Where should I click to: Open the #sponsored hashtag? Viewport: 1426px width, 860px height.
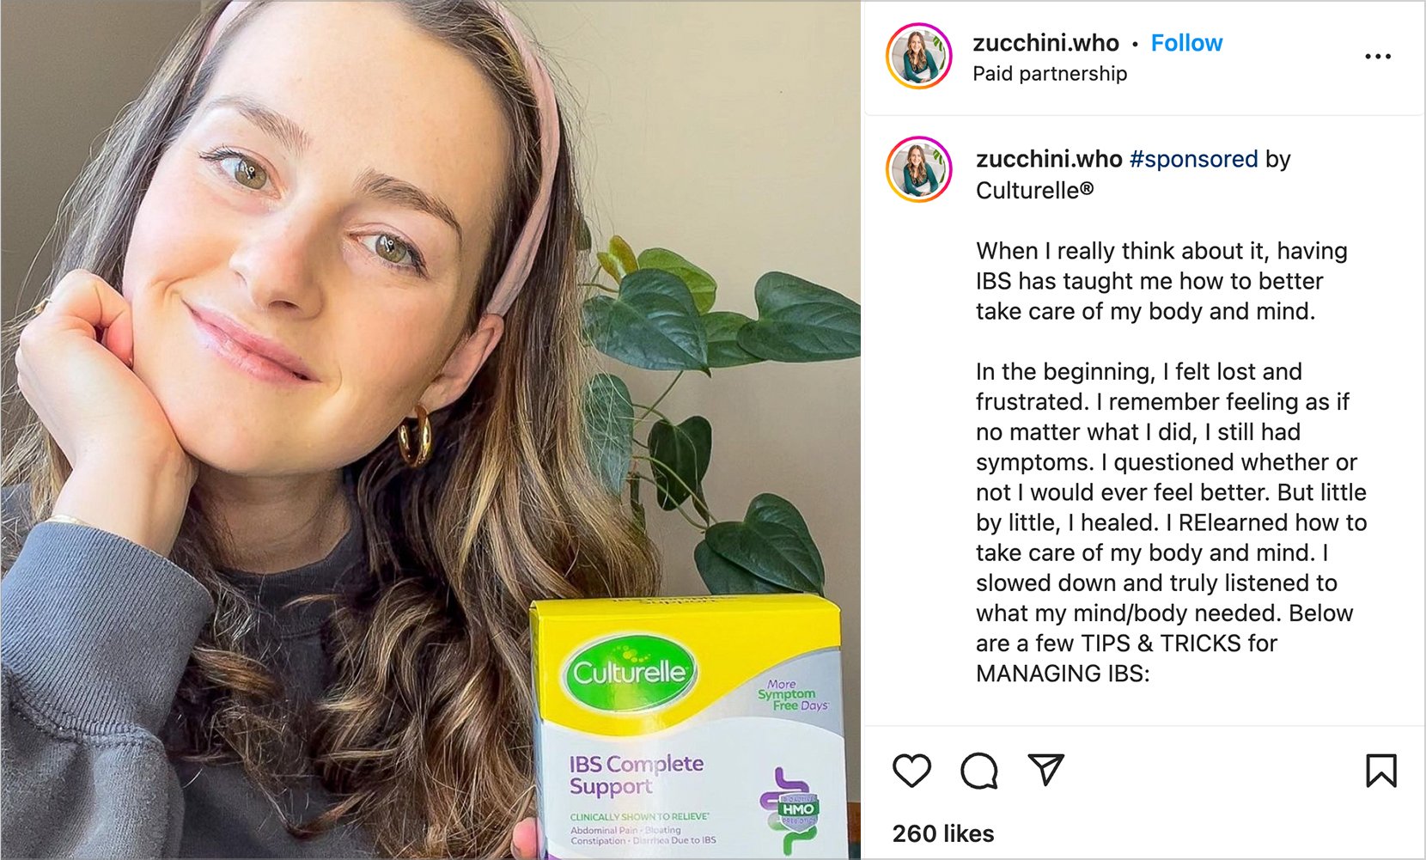click(x=1194, y=159)
